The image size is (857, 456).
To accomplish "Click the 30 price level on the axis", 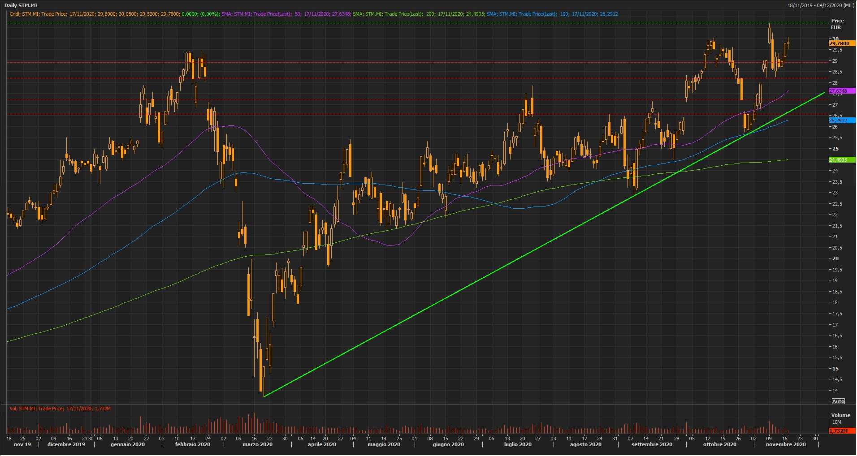I will (x=835, y=39).
